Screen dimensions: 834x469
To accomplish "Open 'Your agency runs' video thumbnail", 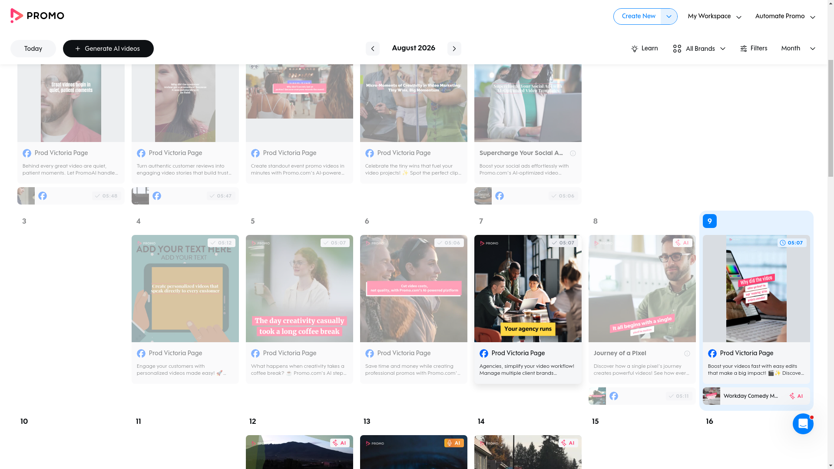I will click(x=528, y=288).
